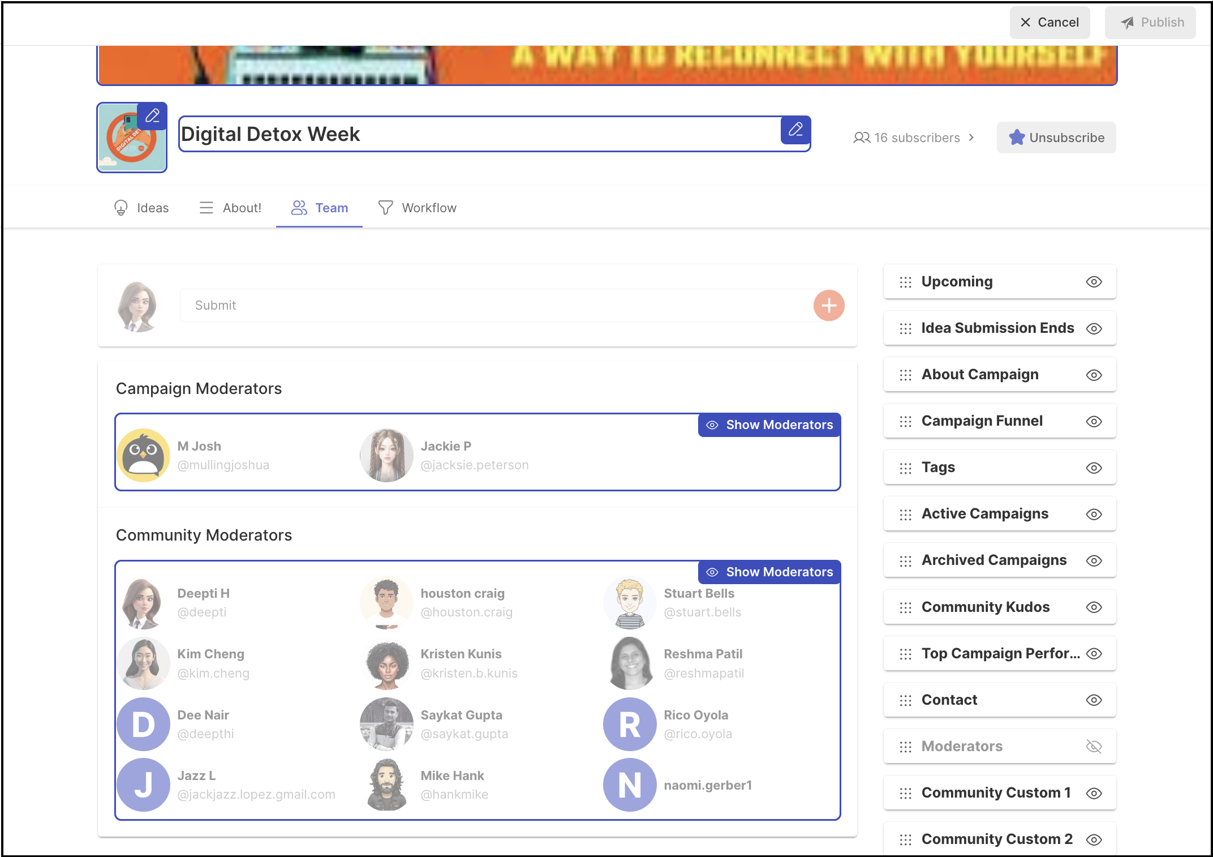Viewport: 1213px width, 857px height.
Task: Hide the Tags widget via eye icon
Action: click(1094, 468)
